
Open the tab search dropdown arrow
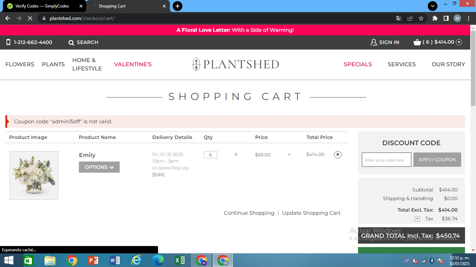(x=432, y=6)
